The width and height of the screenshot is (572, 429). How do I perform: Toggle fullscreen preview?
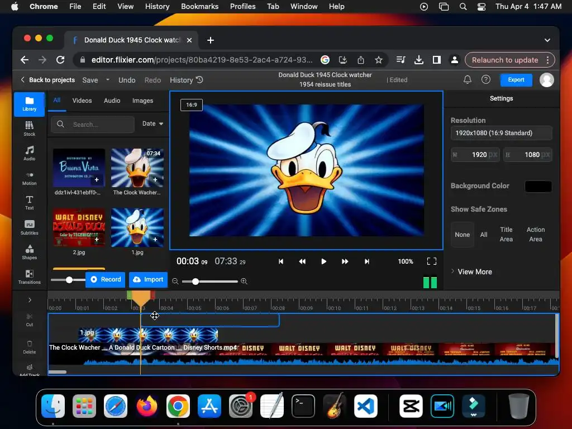[x=432, y=261]
